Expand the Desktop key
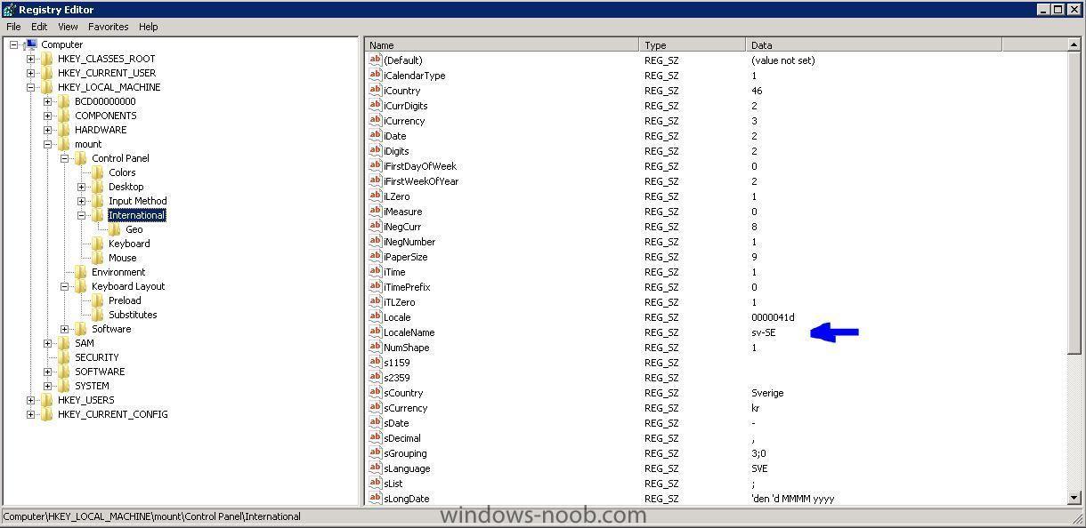The width and height of the screenshot is (1086, 528). click(x=81, y=187)
